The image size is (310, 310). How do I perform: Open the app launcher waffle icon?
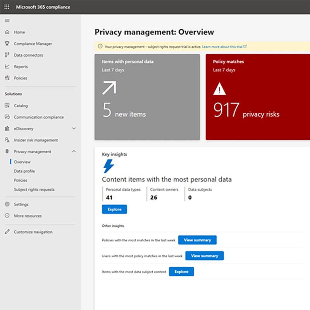pos(7,7)
